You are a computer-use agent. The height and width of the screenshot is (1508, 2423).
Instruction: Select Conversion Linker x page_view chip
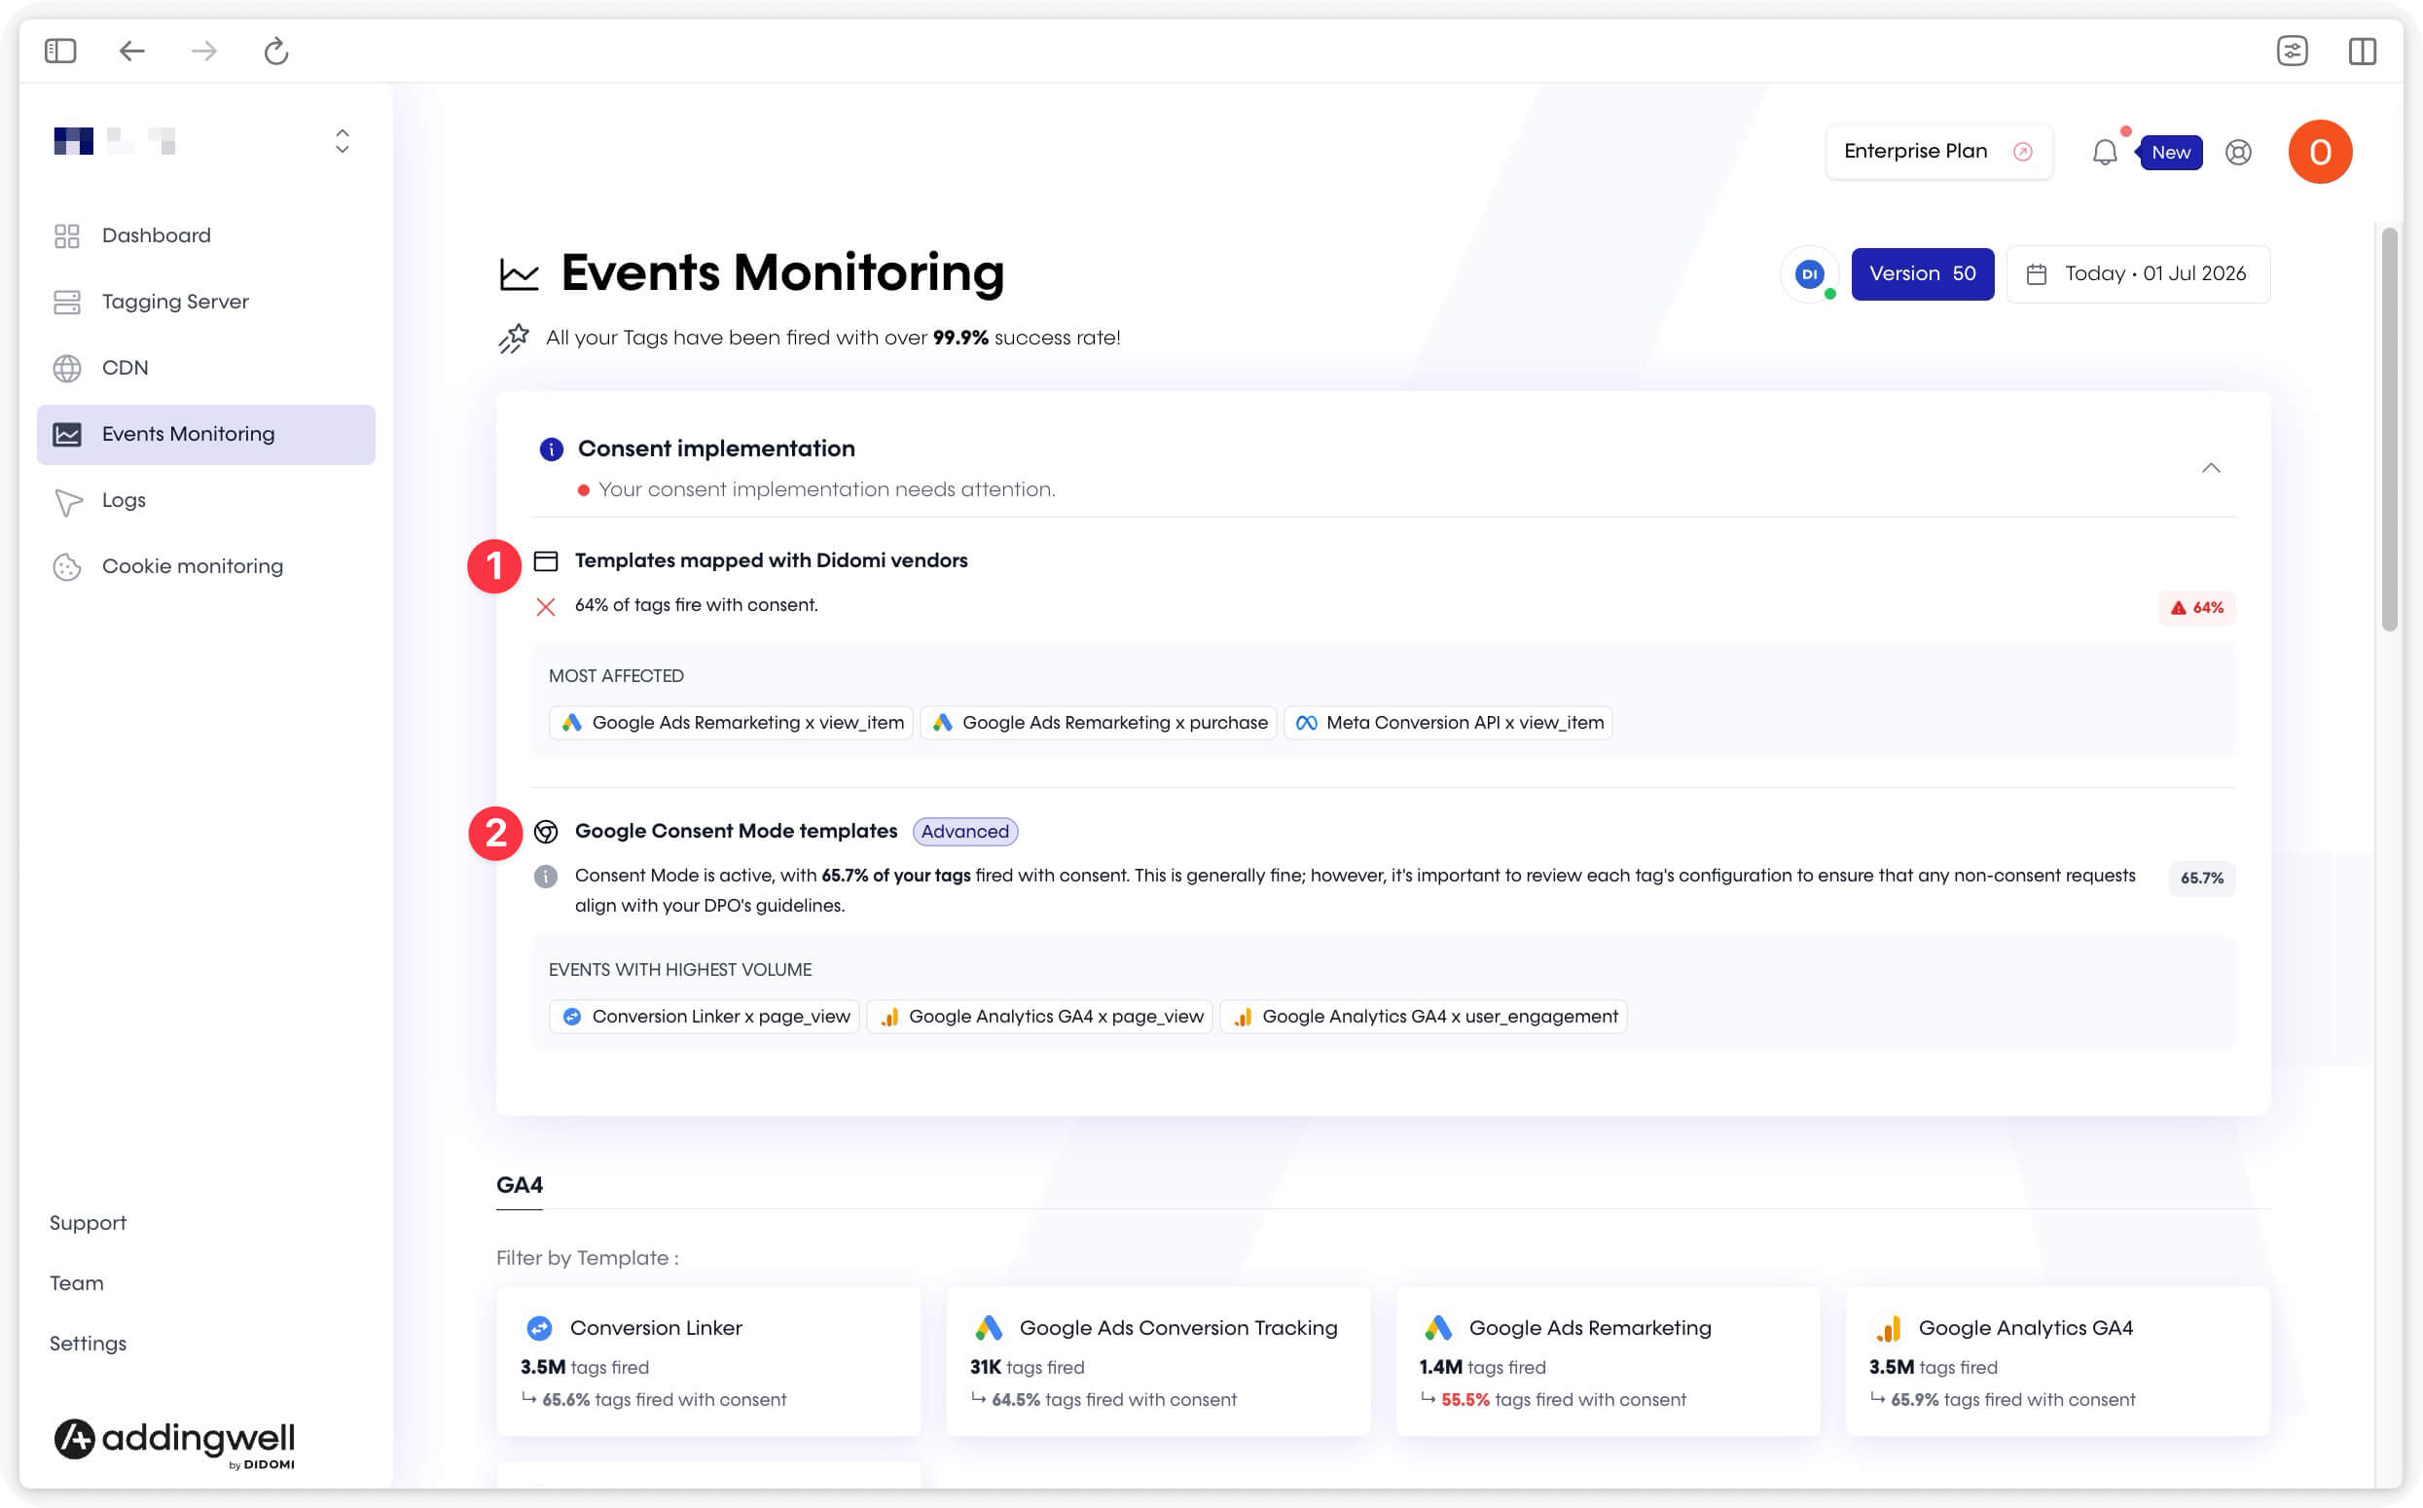tap(705, 1017)
